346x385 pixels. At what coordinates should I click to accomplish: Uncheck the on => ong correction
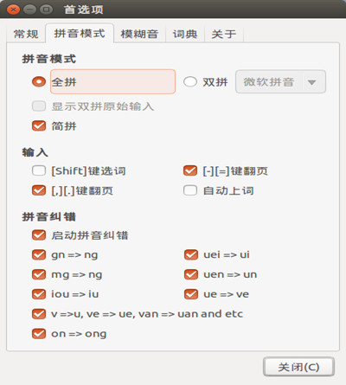click(x=39, y=334)
